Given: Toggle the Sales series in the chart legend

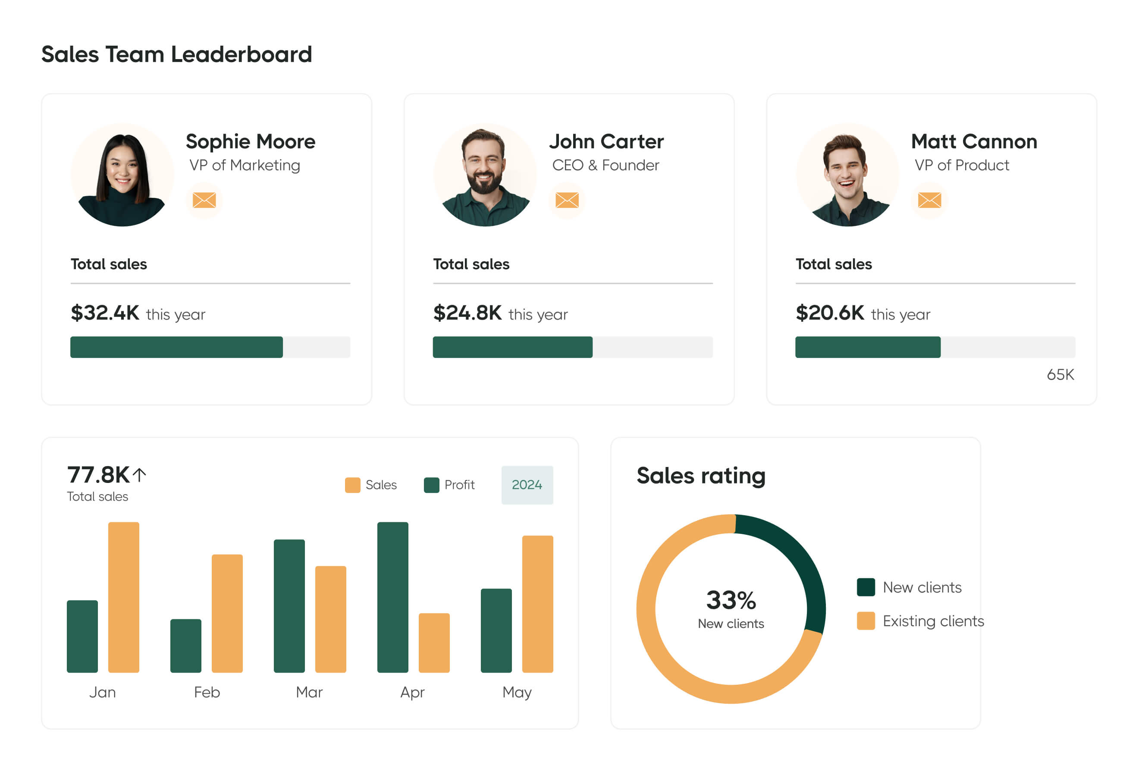Looking at the screenshot, I should click(352, 485).
